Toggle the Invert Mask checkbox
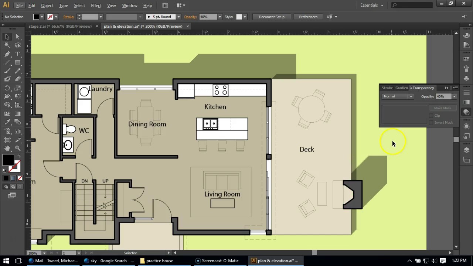Screen dimensions: 473x266 click(431, 122)
